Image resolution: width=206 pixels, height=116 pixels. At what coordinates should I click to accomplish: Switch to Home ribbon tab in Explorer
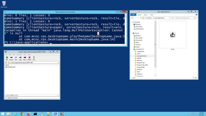(139, 15)
